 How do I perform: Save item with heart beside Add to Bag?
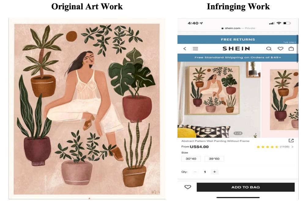(x=188, y=187)
